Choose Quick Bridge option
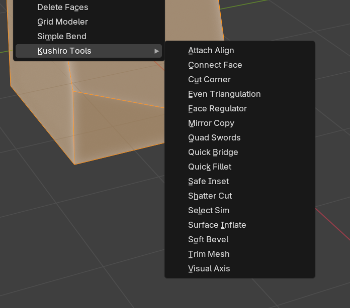This screenshot has height=308, width=350. (x=240, y=152)
